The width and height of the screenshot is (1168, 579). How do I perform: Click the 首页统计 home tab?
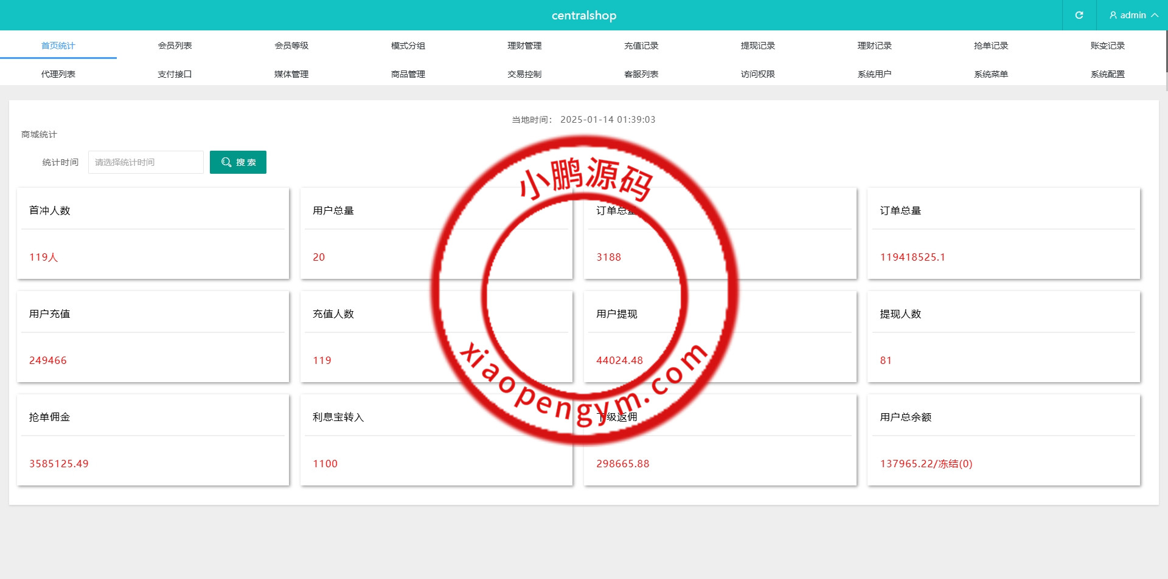pyautogui.click(x=58, y=46)
